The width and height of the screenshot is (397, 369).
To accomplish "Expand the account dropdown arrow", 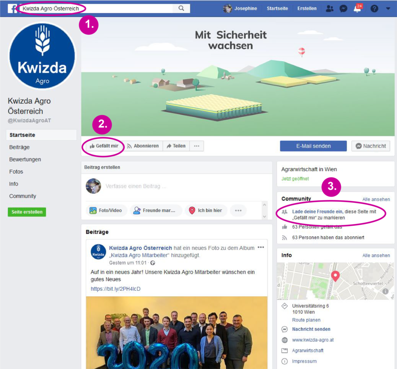I will click(388, 8).
